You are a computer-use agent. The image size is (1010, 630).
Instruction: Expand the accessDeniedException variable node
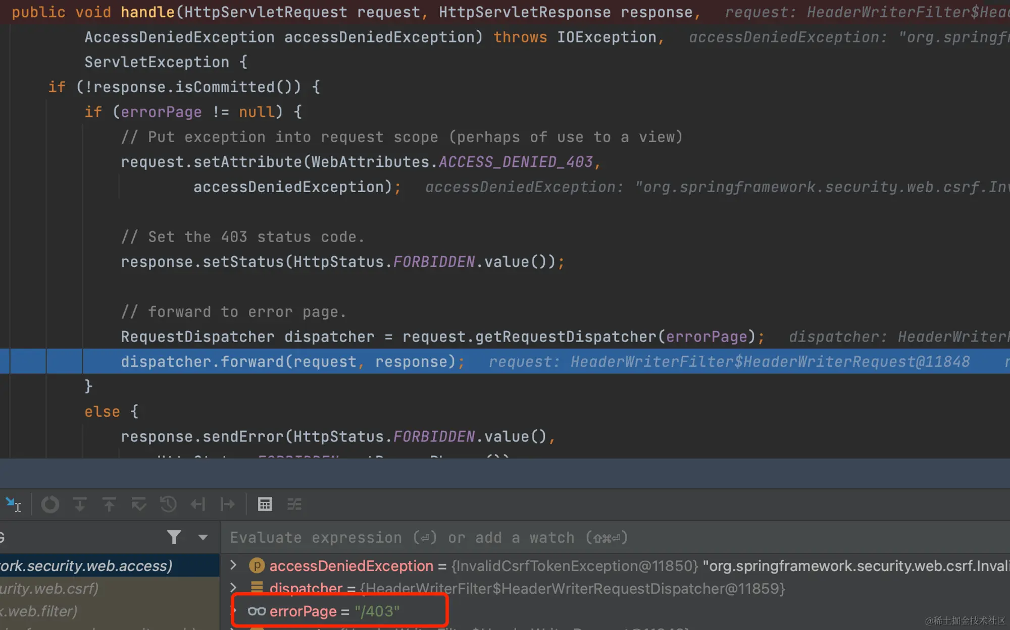tap(233, 565)
